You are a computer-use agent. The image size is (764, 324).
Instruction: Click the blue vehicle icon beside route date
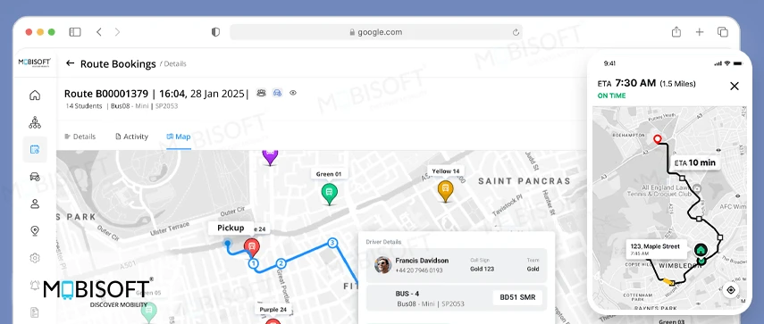(x=277, y=93)
